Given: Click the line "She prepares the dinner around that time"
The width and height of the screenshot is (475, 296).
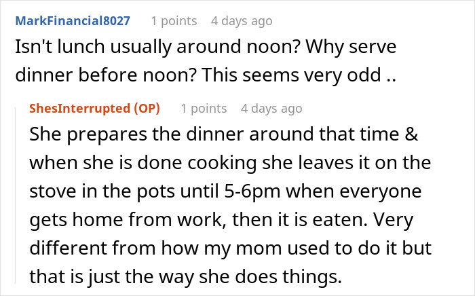Looking at the screenshot, I should click(210, 135).
